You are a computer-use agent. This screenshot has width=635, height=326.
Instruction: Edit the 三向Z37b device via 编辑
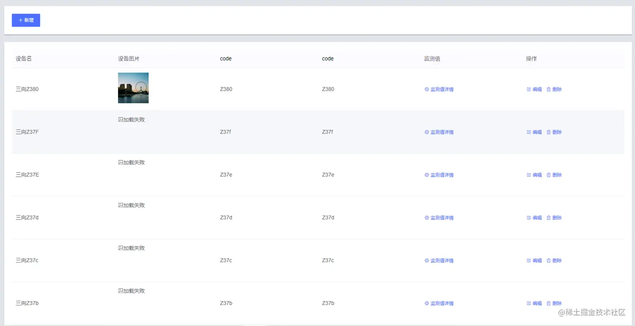point(534,304)
